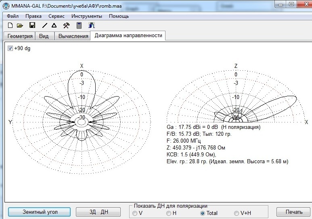Open the Инструменты menu
Viewport: 312px width, 219px height.
point(87,16)
